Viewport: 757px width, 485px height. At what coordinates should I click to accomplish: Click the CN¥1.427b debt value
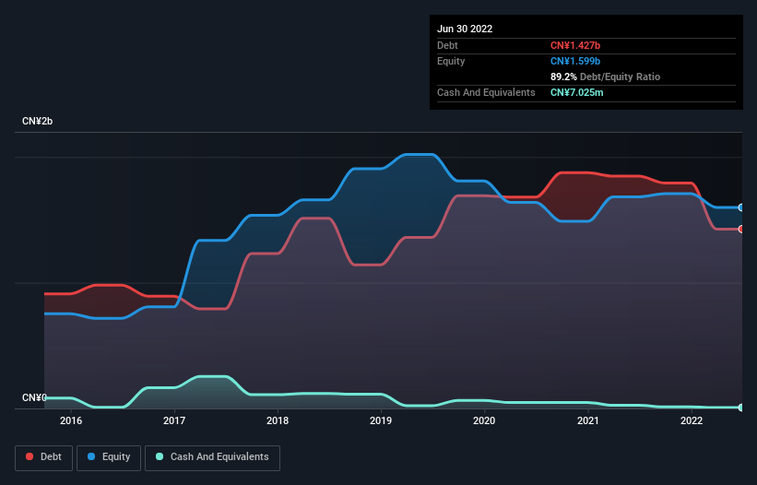point(575,45)
